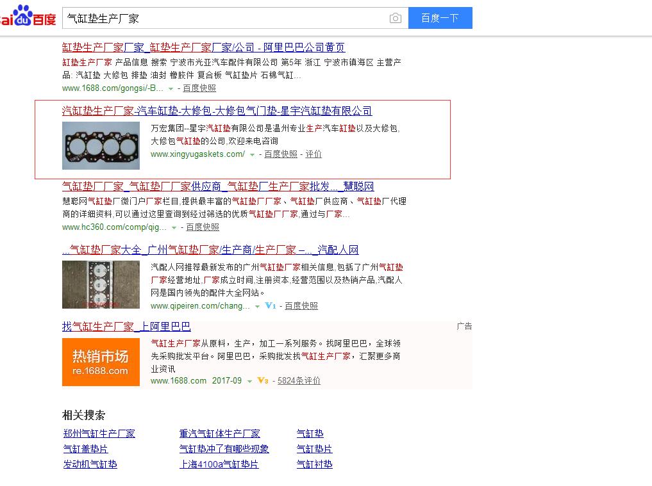This screenshot has height=486, width=652.
Task: Click the V3 badge next to www.1688.com
Action: coord(262,380)
